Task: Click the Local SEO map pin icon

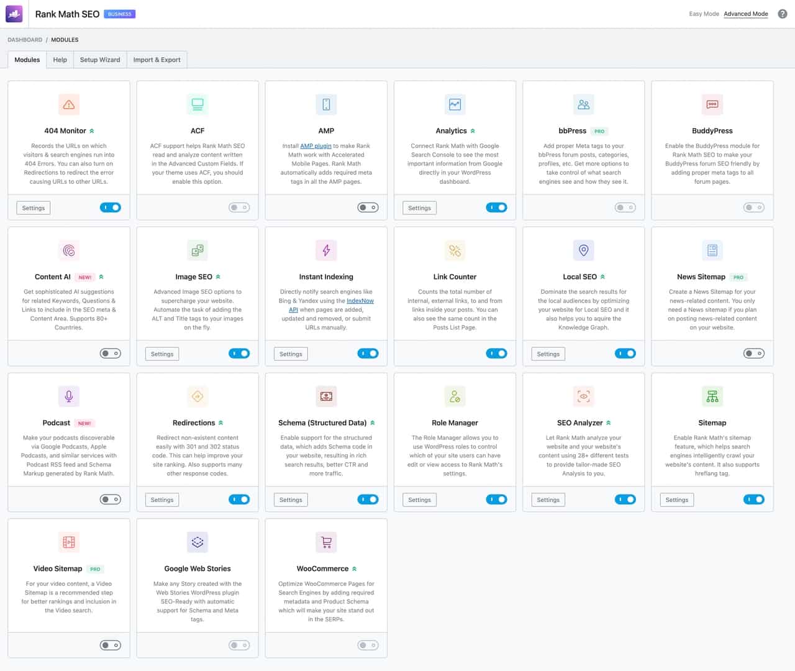Action: 583,250
